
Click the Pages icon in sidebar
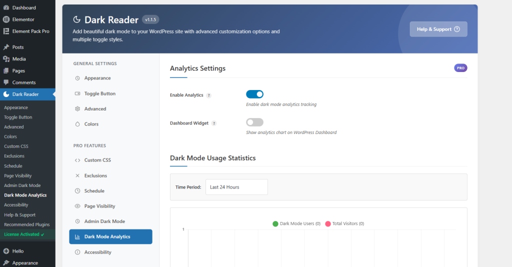[x=6, y=70]
